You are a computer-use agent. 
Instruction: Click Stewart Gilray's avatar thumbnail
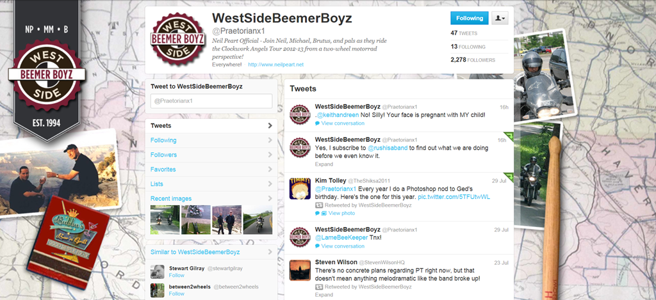[x=158, y=272]
